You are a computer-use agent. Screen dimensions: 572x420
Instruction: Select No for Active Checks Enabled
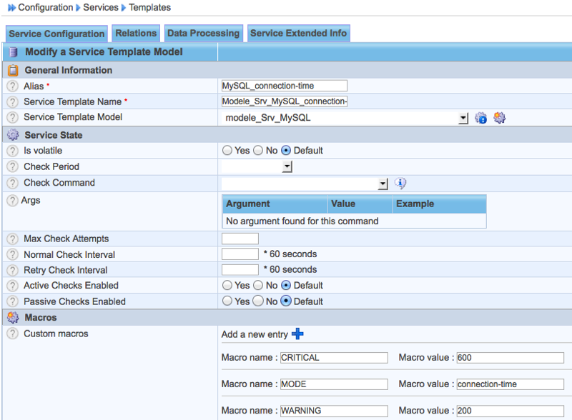[x=257, y=286]
